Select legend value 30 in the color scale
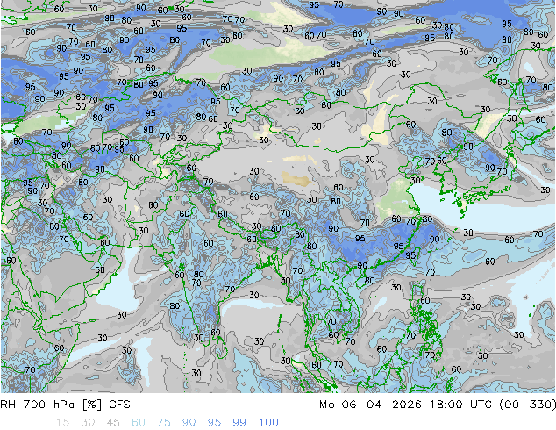Screen dimensions: 556x430 (x=88, y=423)
